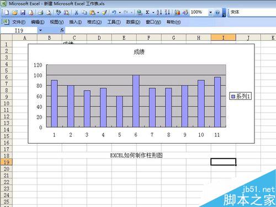Paste using the Paste clipboard icon
The width and height of the screenshot is (276, 207).
(92, 13)
